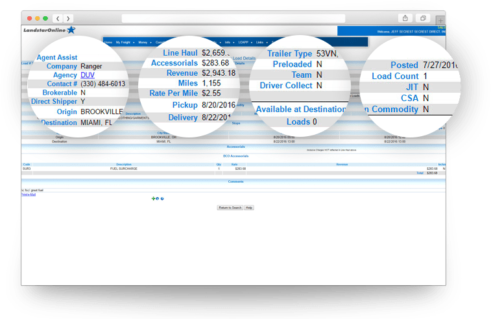Screen dimensions: 491x319
Task: Open the Info menu
Action: click(227, 42)
